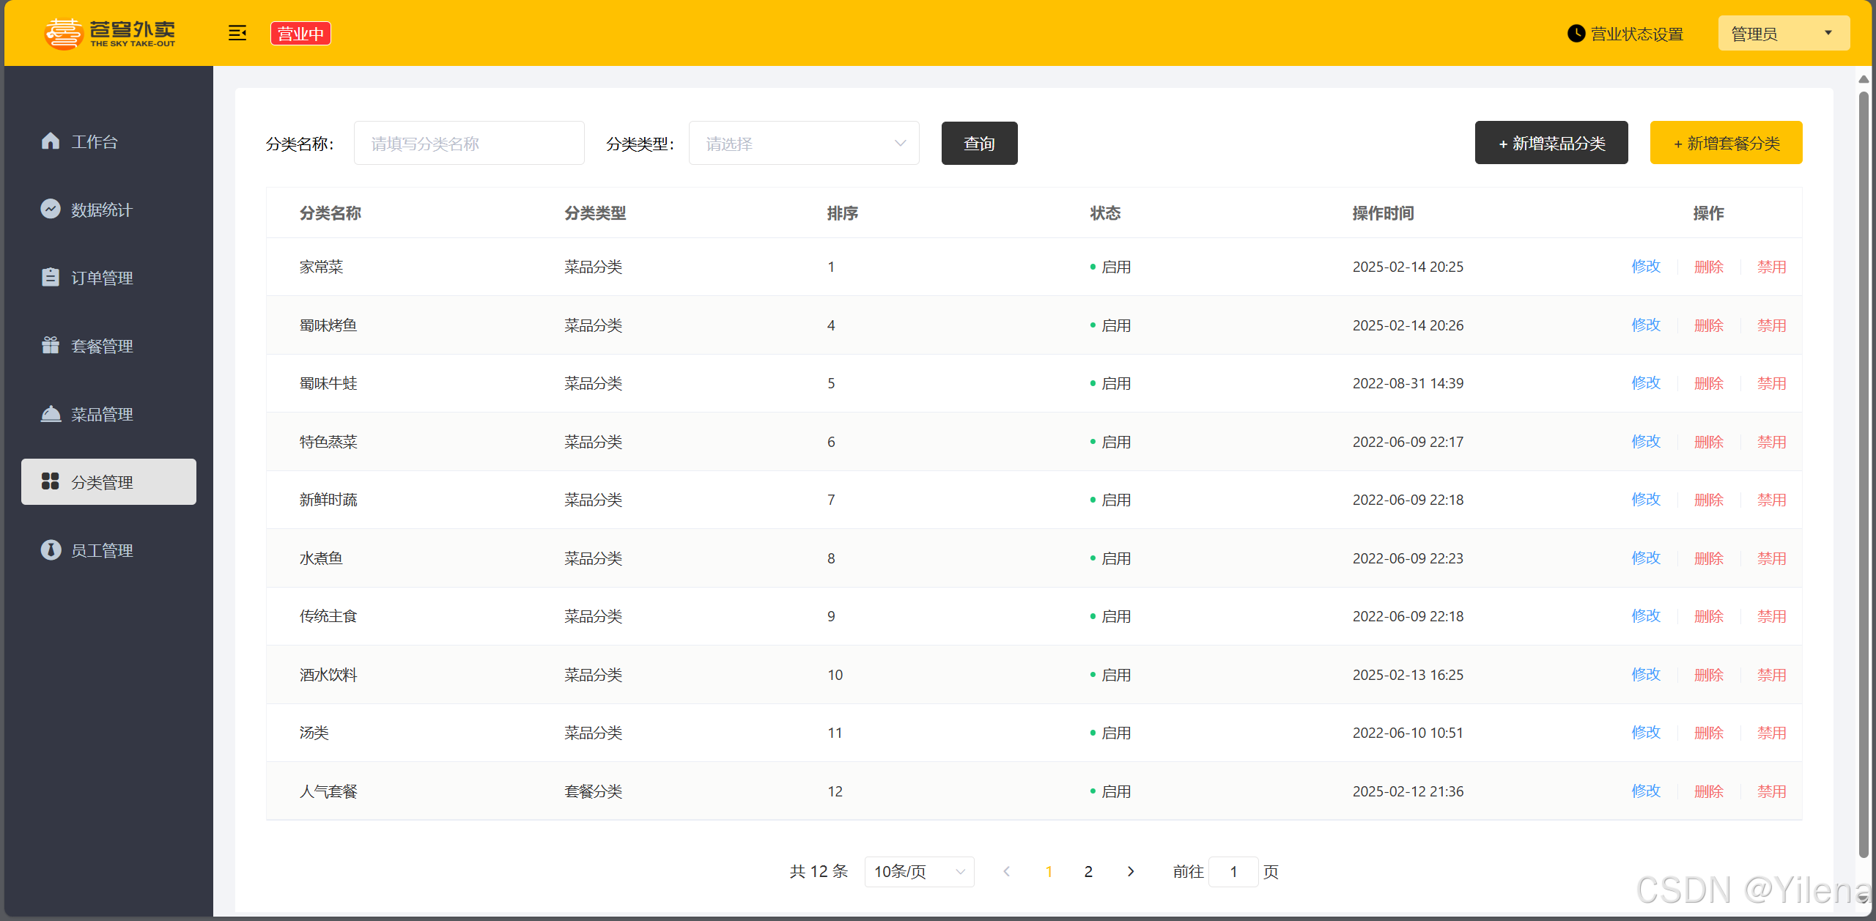Disable the 家常菜 category via 禁用
Image resolution: width=1876 pixels, height=921 pixels.
click(x=1771, y=267)
